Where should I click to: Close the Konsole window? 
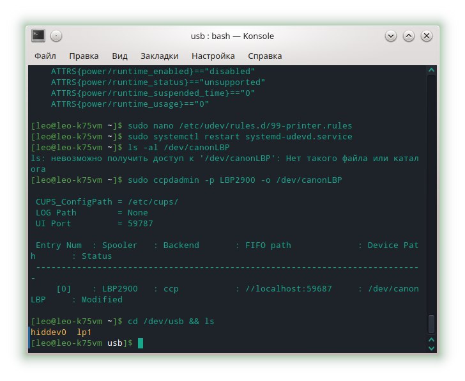(x=427, y=36)
